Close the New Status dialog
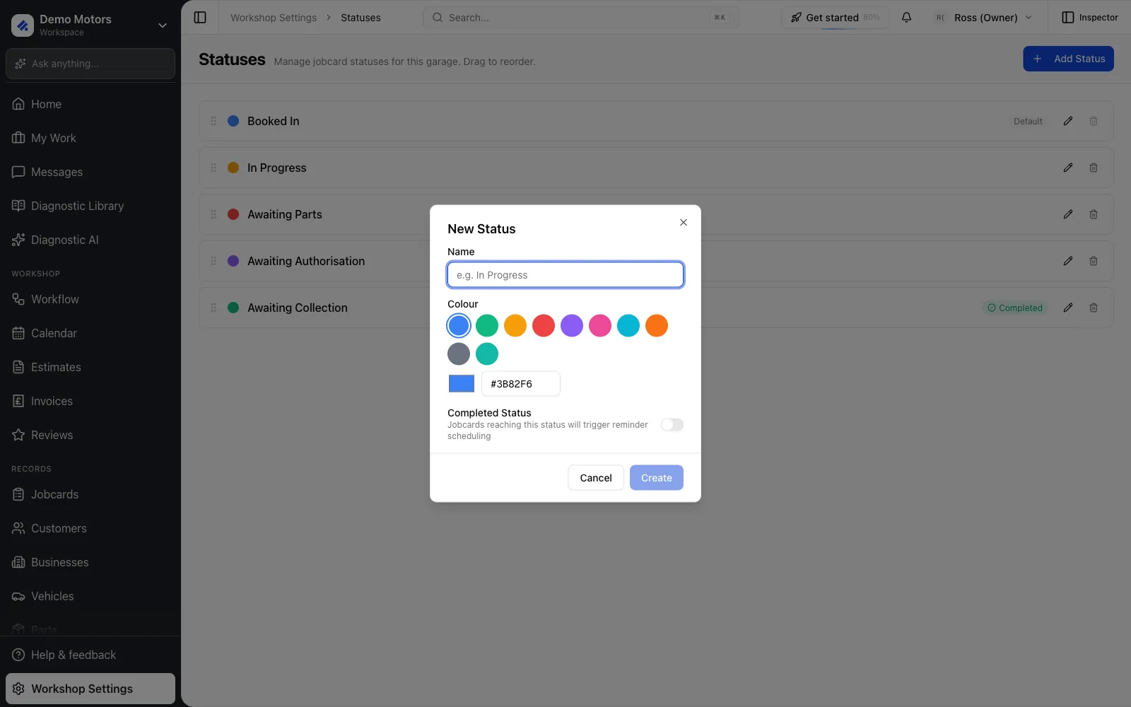1131x707 pixels. (x=684, y=222)
